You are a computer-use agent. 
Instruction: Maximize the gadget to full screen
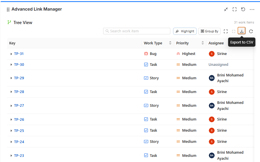pyautogui.click(x=234, y=9)
